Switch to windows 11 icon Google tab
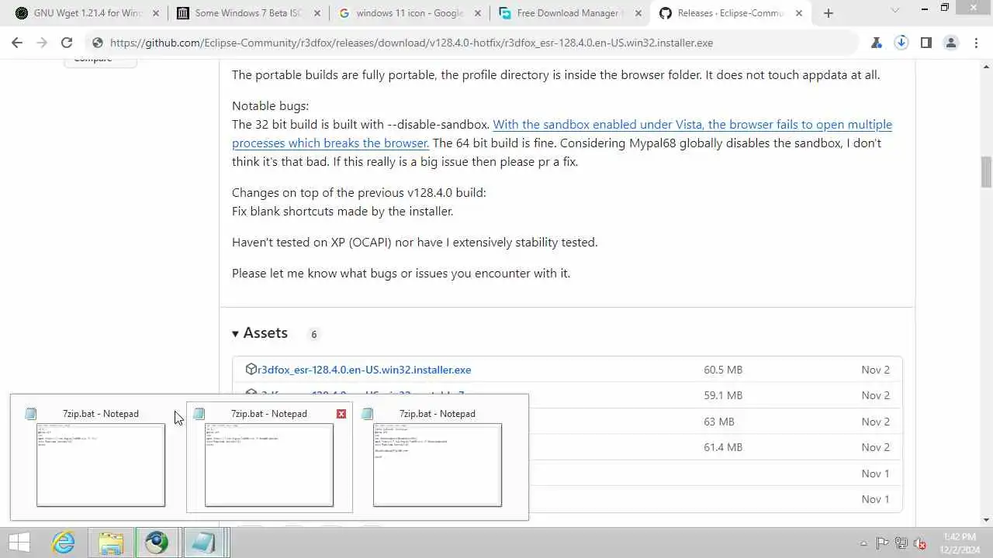The height and width of the screenshot is (558, 993). 402,13
